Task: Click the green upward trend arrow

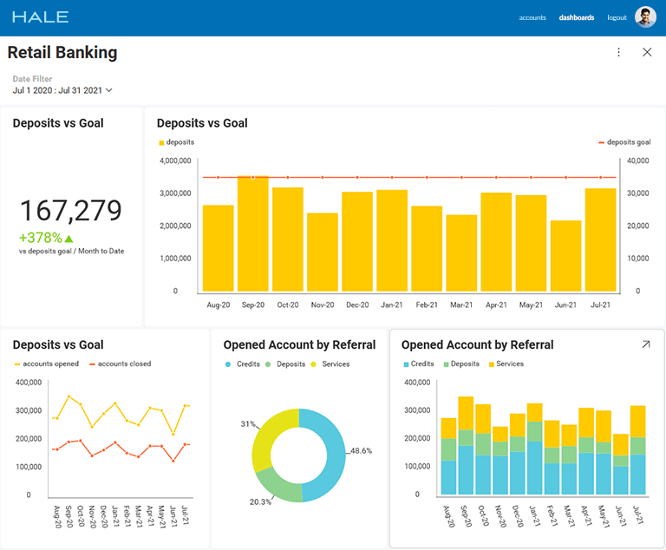Action: tap(69, 239)
